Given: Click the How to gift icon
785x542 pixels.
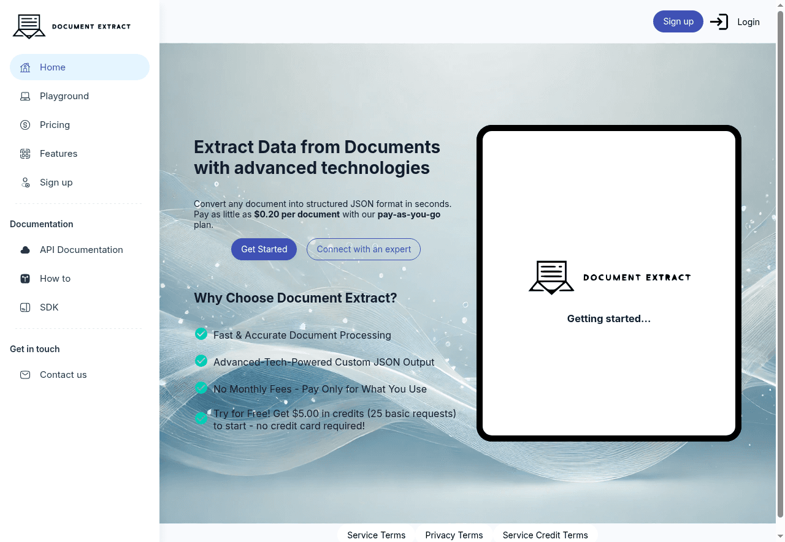Looking at the screenshot, I should (25, 279).
